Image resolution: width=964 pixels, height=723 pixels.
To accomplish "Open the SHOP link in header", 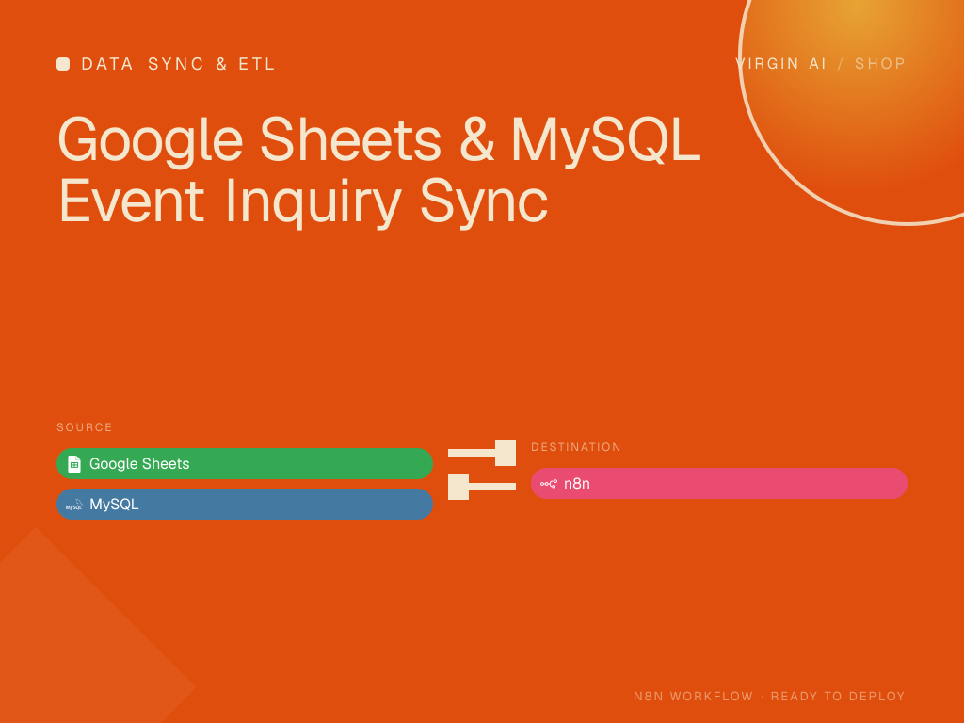I will [x=880, y=63].
